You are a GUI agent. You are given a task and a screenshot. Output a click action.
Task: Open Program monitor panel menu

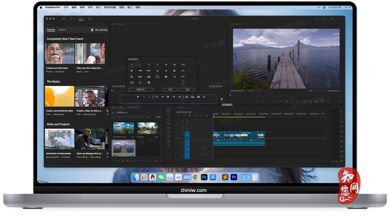(x=243, y=24)
